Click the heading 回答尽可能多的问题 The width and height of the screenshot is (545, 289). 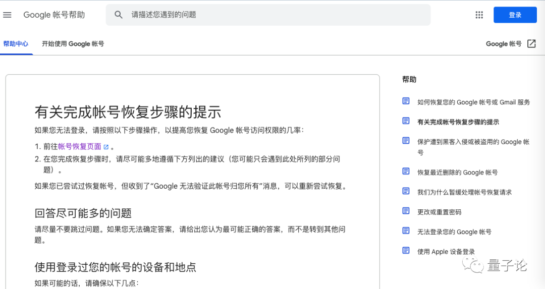(x=83, y=213)
